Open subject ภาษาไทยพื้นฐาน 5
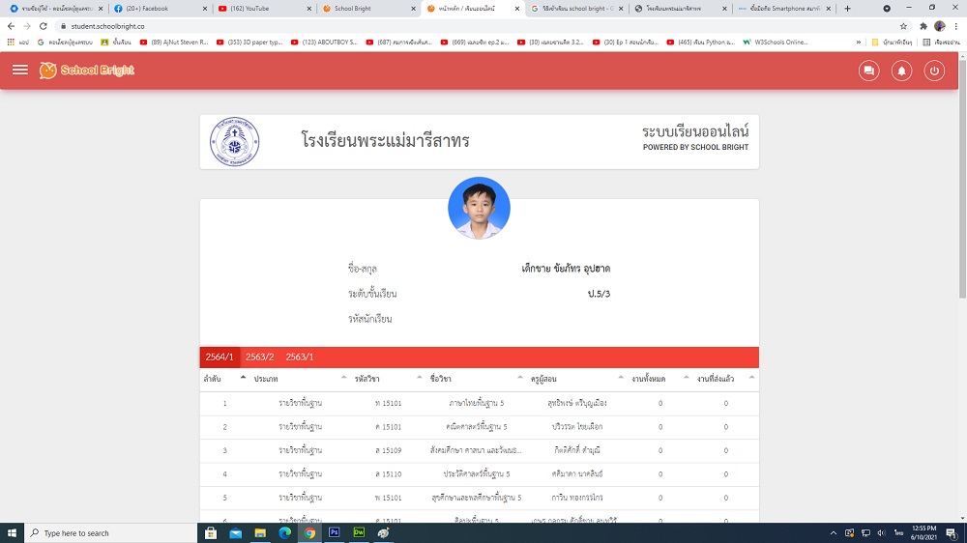This screenshot has width=967, height=543. (476, 403)
